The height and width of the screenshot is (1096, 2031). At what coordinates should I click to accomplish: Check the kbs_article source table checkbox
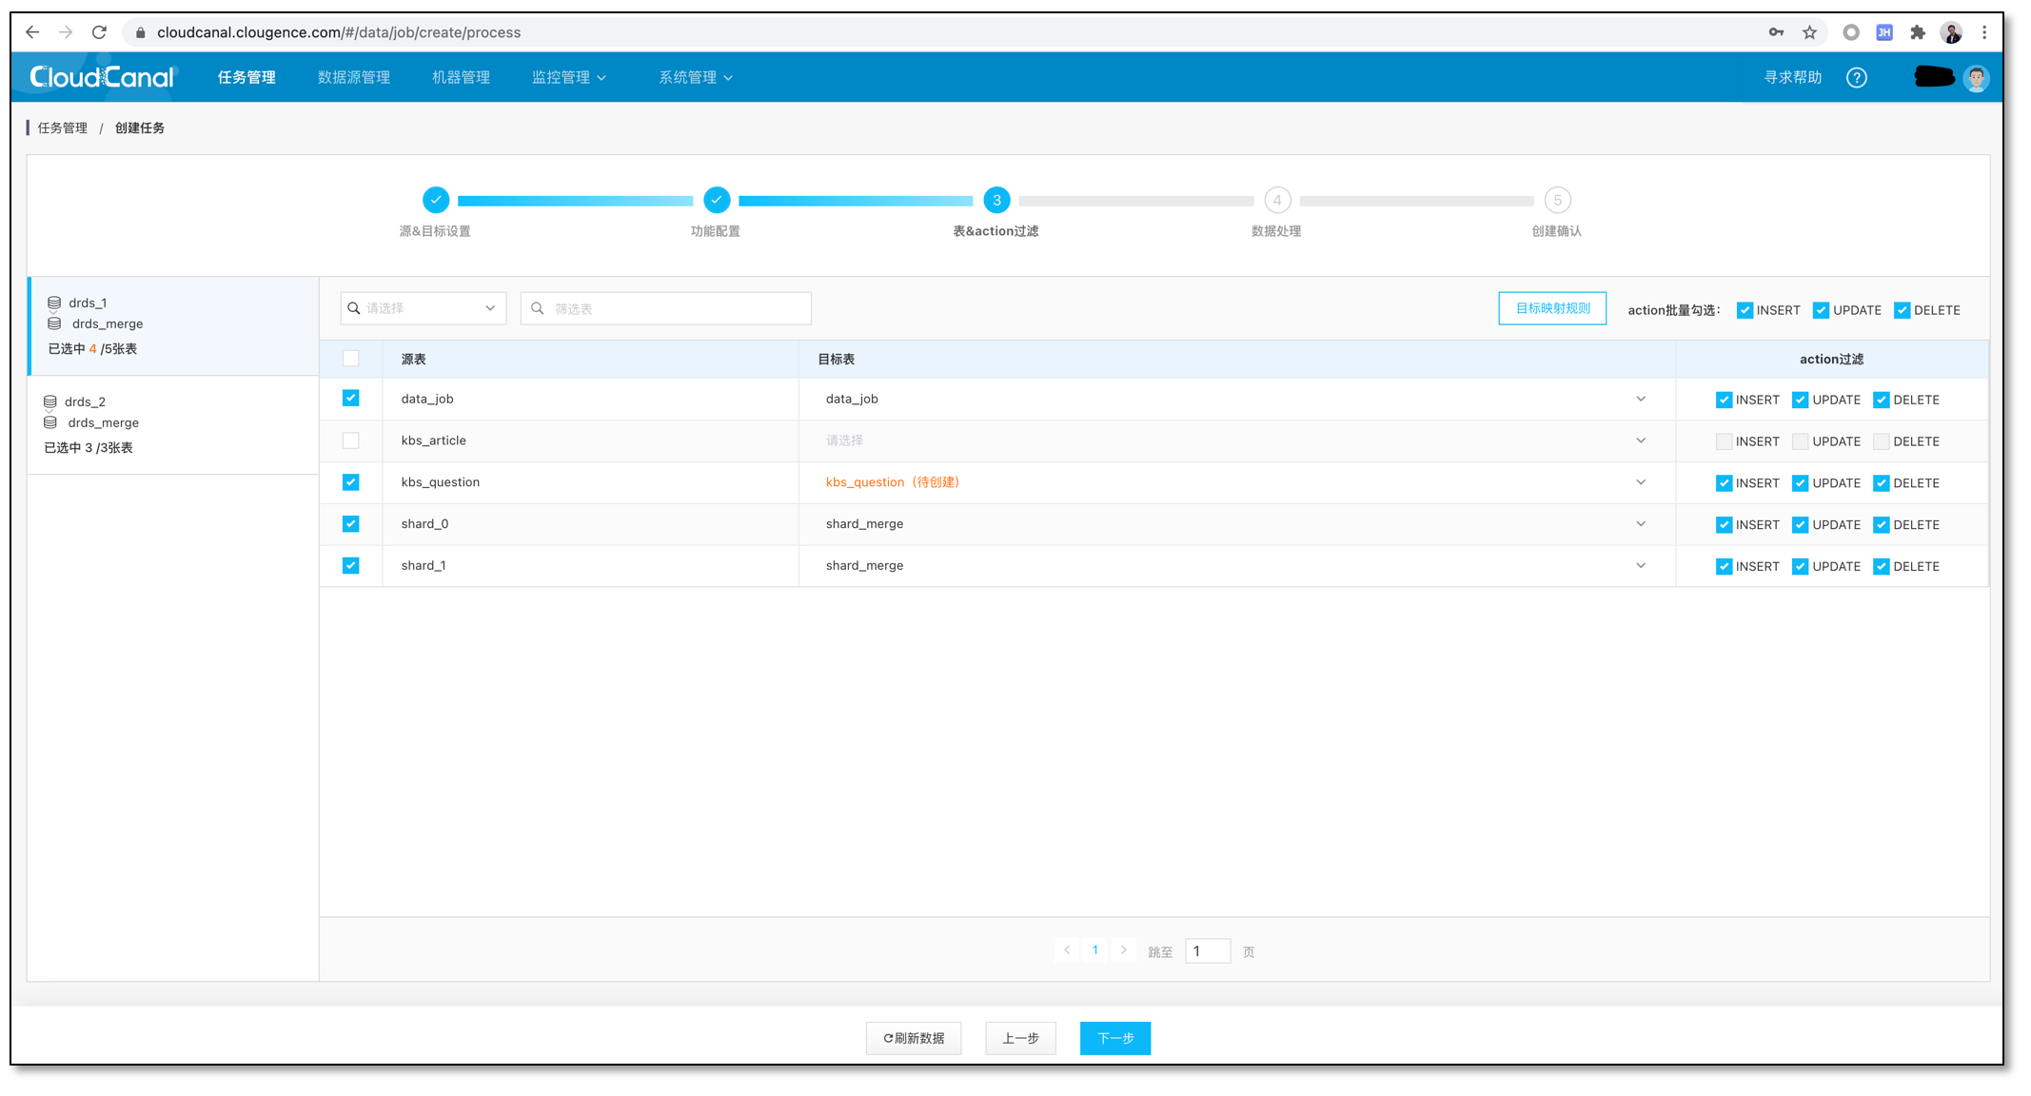(351, 440)
